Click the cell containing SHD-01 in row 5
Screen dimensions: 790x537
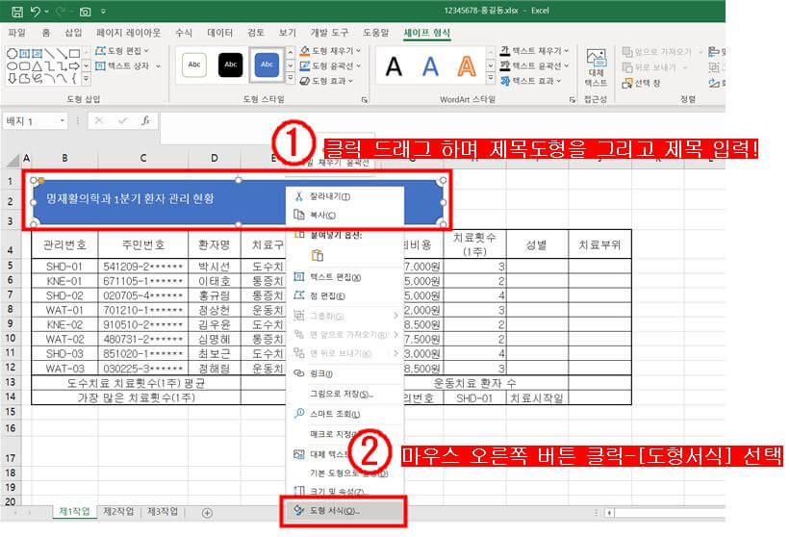(64, 267)
